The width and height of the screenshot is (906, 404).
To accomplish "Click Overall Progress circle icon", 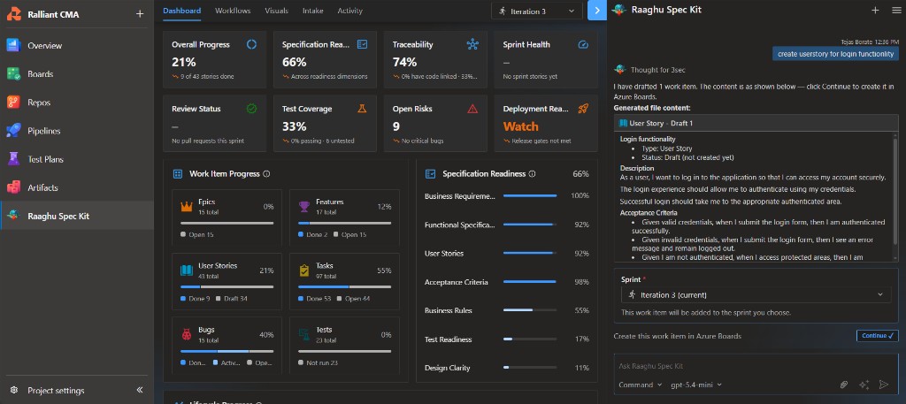I will coord(251,44).
